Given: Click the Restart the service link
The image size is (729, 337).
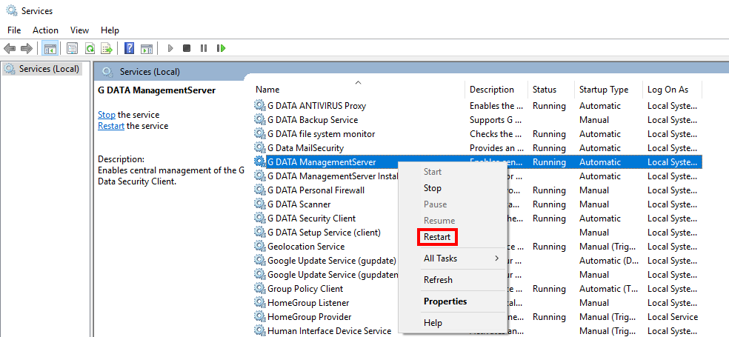Looking at the screenshot, I should (x=111, y=126).
